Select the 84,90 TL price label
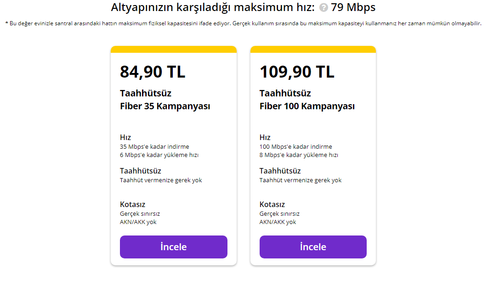Screen dimensions: 488x297 tap(152, 72)
